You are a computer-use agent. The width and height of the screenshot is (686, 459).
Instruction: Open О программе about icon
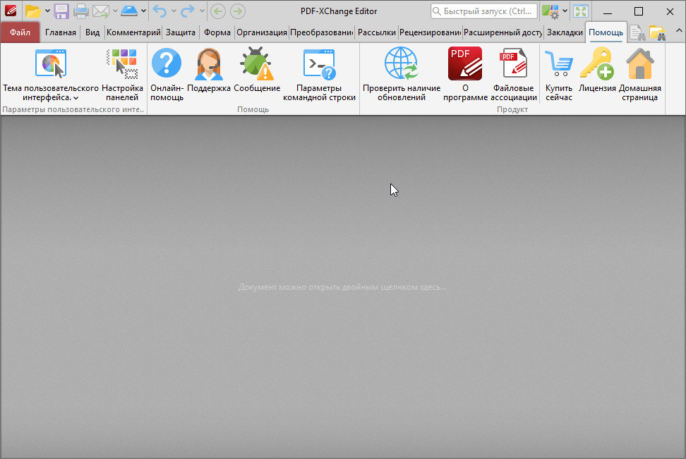(x=465, y=64)
